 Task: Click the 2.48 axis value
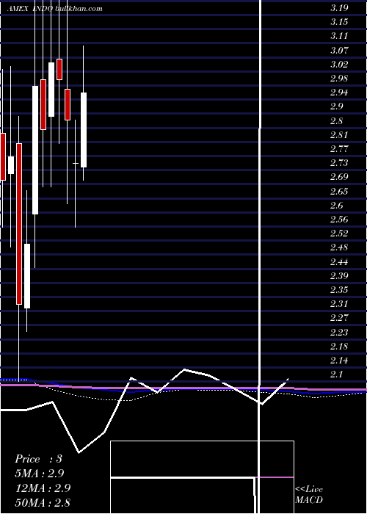click(x=339, y=247)
